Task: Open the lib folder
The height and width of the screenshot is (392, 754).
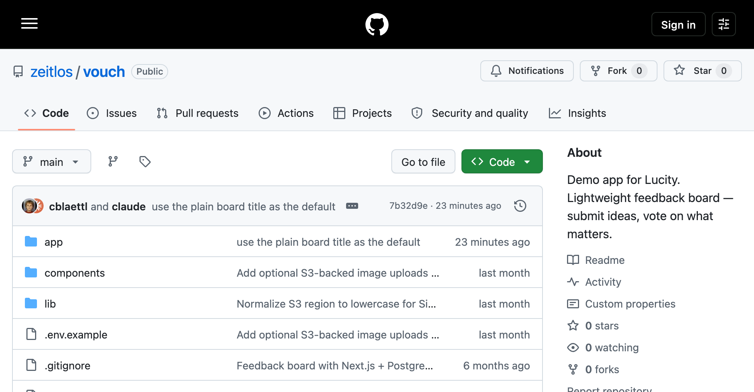Action: click(50, 304)
